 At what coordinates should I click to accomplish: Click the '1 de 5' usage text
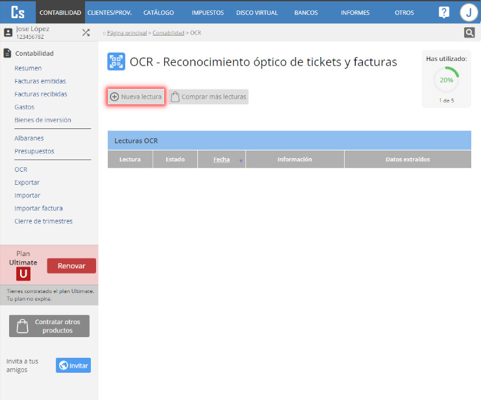tap(447, 100)
